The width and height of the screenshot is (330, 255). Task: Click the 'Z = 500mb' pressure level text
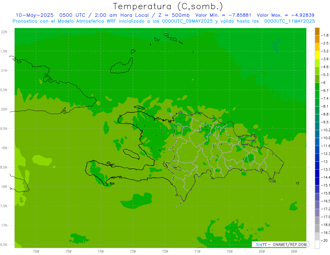pos(173,15)
